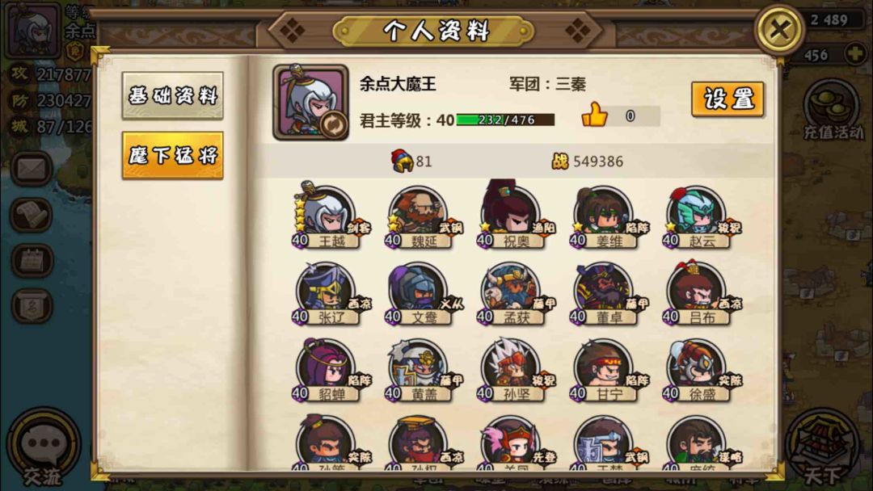Open the mail envelope icon
Screen dimensions: 873x491
coord(32,169)
